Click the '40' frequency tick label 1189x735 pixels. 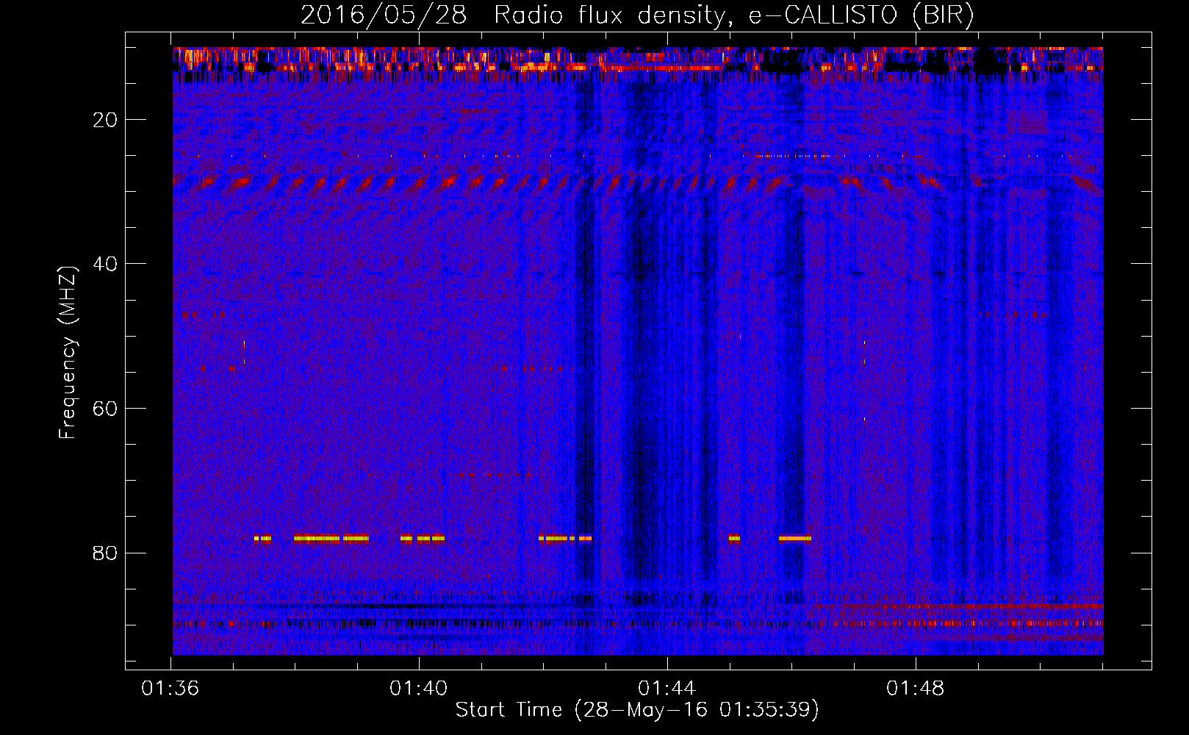106,264
